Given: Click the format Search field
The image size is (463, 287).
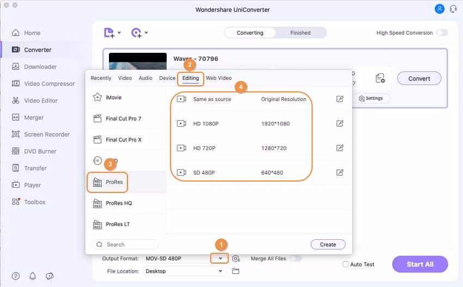Looking at the screenshot, I should click(x=126, y=245).
